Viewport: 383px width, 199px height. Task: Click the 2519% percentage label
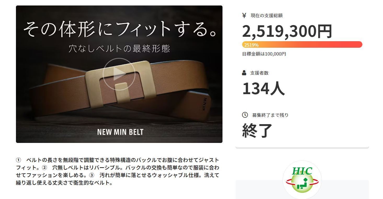[x=251, y=45]
